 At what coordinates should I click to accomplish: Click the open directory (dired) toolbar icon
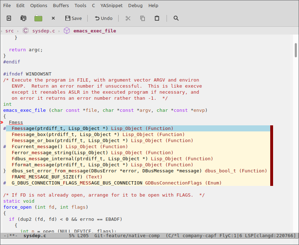pos(23,18)
